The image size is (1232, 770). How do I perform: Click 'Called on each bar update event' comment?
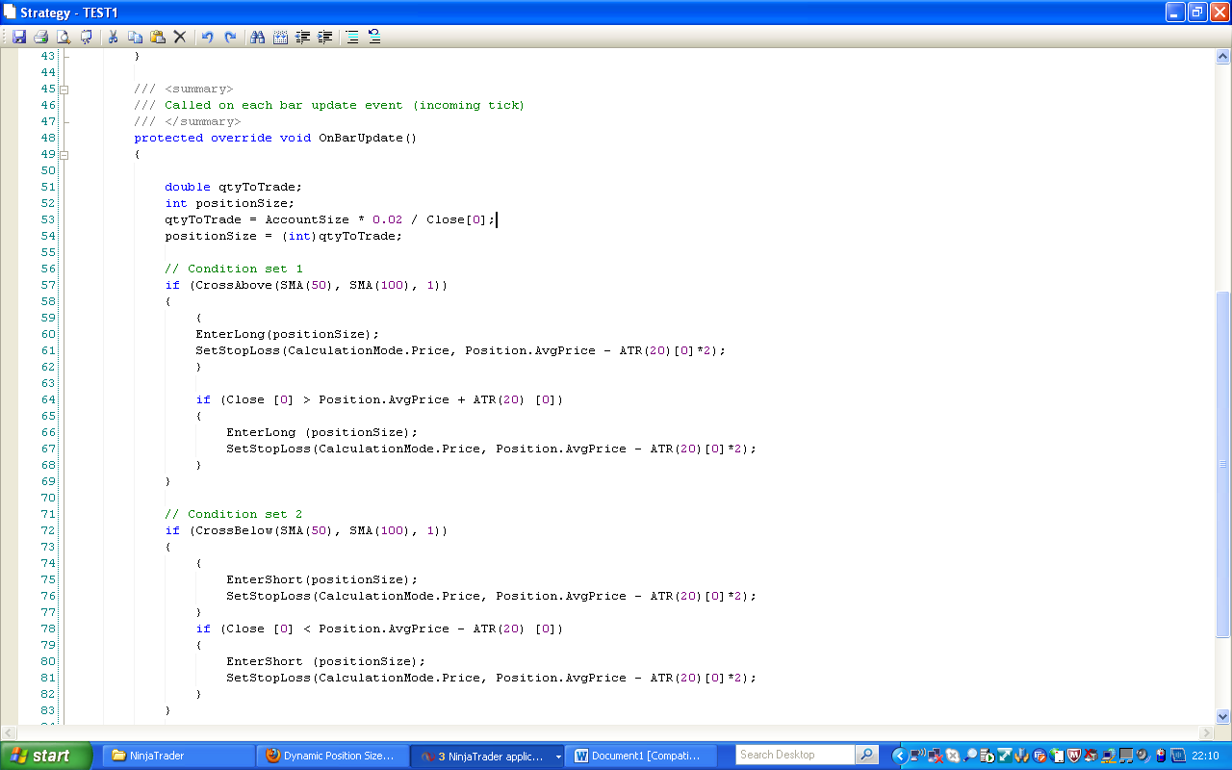click(329, 105)
